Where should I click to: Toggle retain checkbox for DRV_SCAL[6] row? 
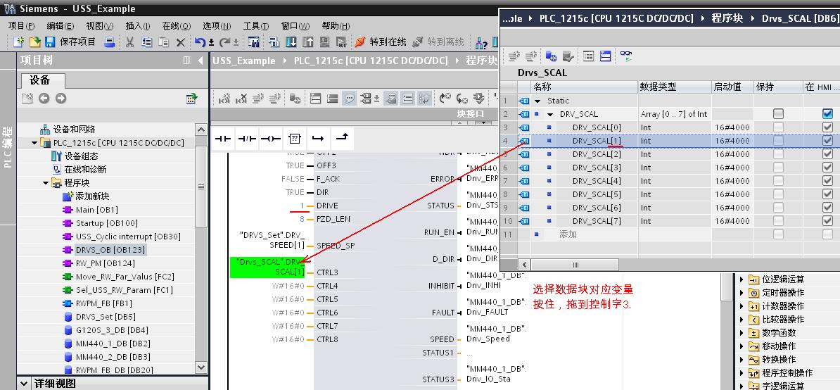coord(778,208)
